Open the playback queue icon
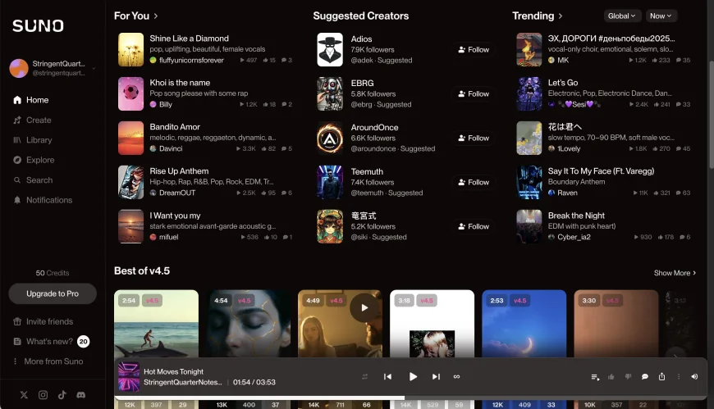Image resolution: width=714 pixels, height=409 pixels. click(595, 377)
